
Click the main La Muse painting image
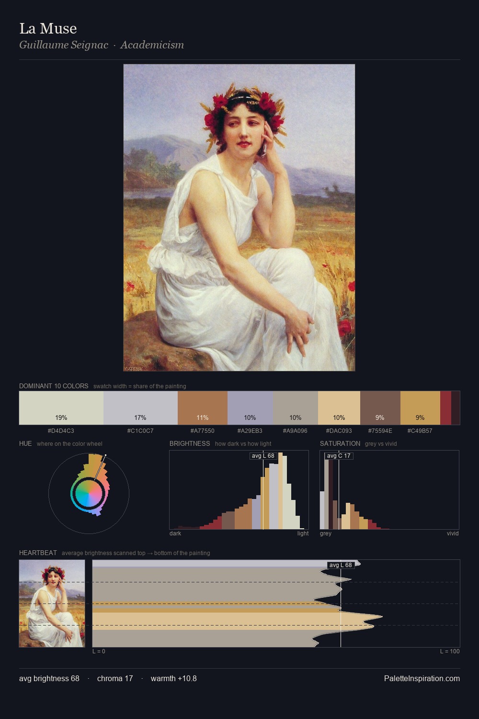(239, 218)
